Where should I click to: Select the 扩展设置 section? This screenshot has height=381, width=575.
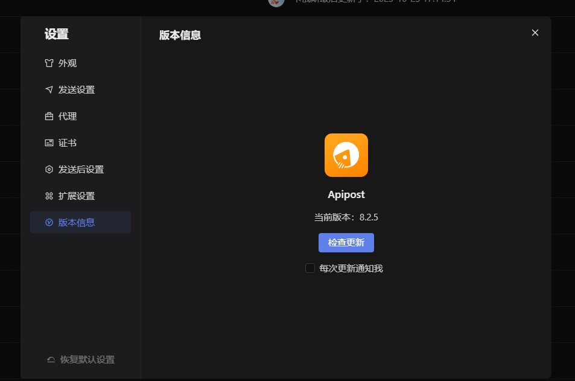[74, 196]
